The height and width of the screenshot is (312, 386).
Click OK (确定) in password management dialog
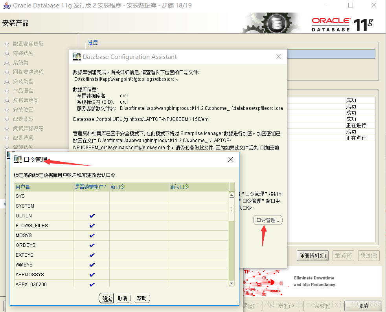click(x=107, y=298)
